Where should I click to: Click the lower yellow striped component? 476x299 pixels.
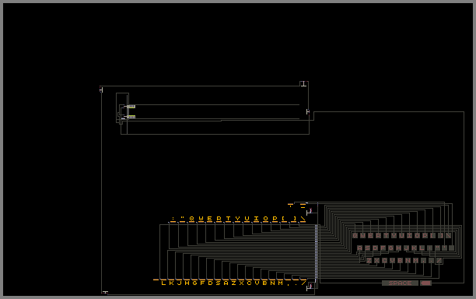(x=131, y=117)
